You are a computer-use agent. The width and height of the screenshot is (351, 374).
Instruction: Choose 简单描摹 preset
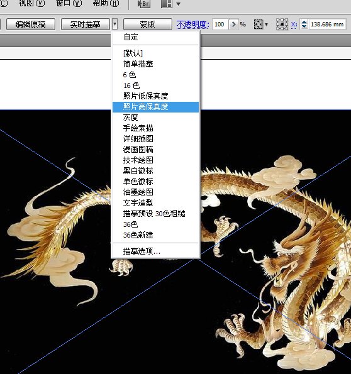click(155, 64)
